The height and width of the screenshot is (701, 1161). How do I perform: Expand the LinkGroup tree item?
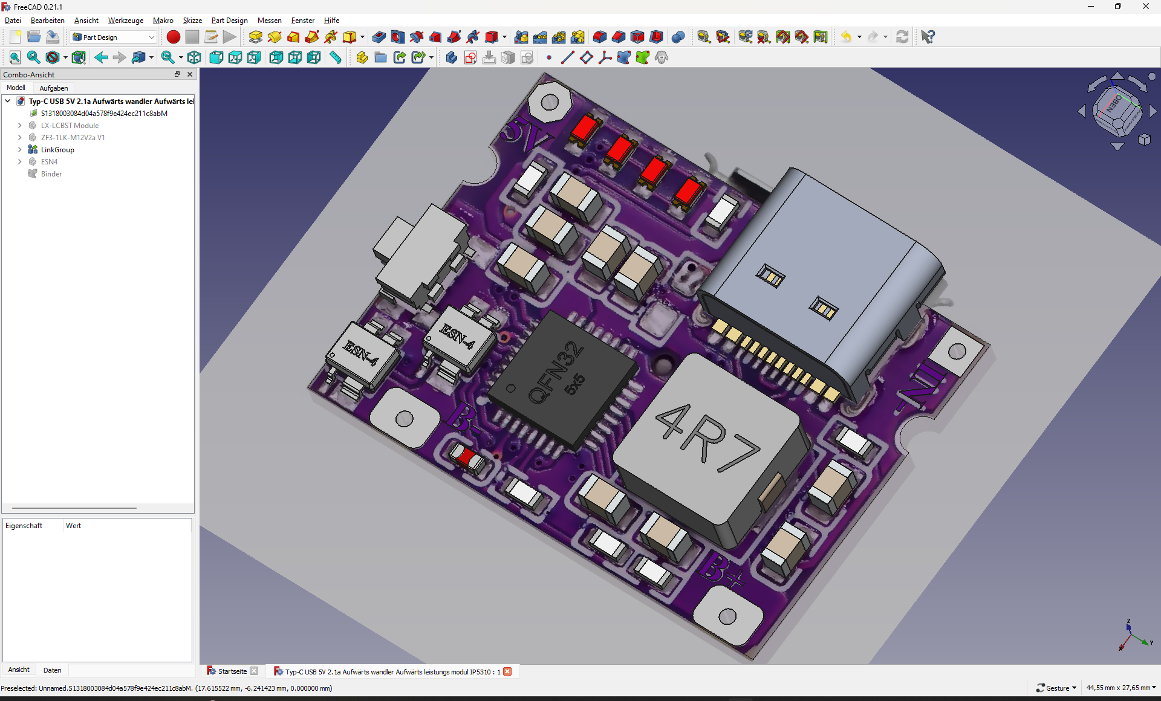(x=19, y=149)
